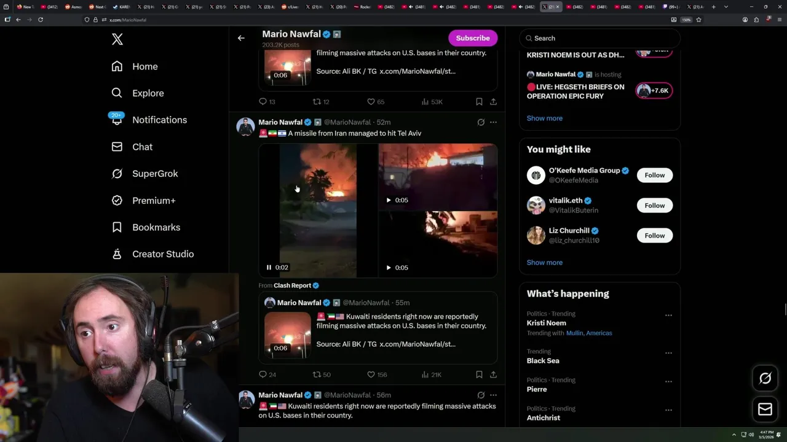Open Chat in the sidebar

point(132,147)
